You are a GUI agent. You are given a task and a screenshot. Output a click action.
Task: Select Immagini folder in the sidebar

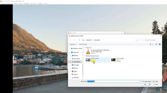point(75,65)
